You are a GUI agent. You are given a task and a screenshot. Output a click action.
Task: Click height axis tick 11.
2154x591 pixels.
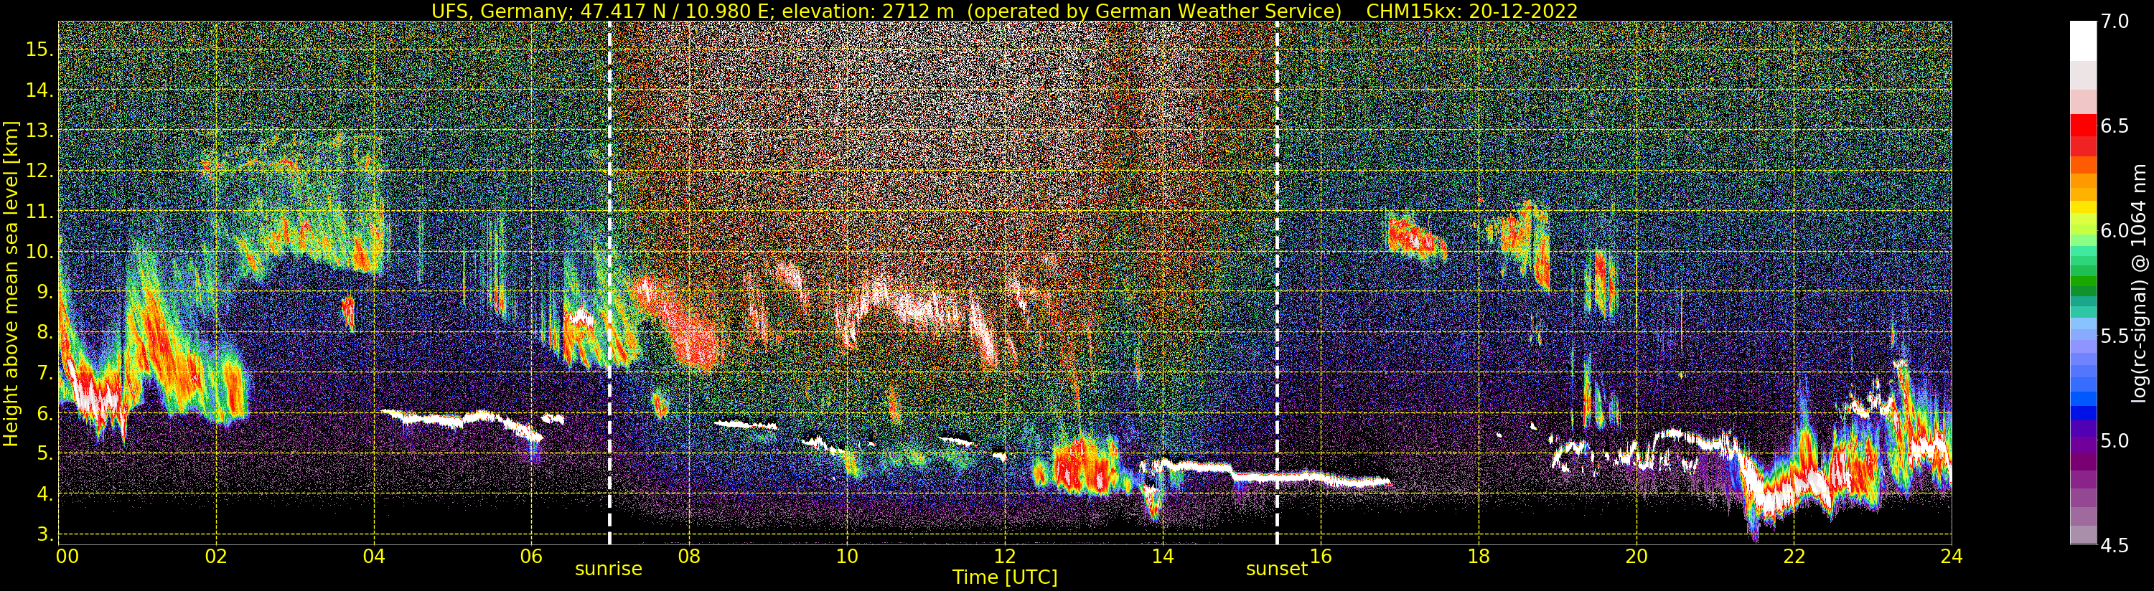(39, 212)
